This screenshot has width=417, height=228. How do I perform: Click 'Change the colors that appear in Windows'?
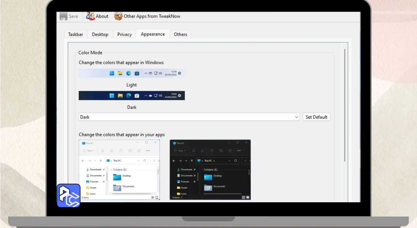121,63
